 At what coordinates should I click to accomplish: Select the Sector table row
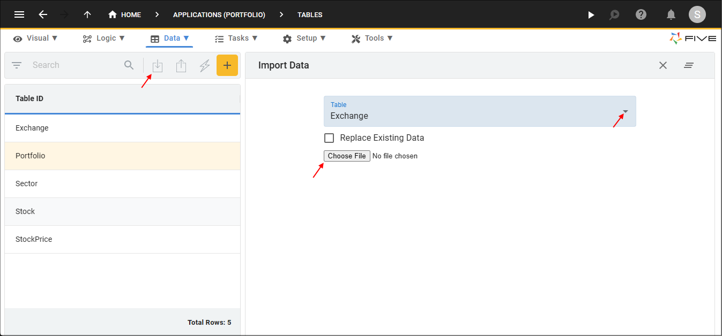point(122,184)
